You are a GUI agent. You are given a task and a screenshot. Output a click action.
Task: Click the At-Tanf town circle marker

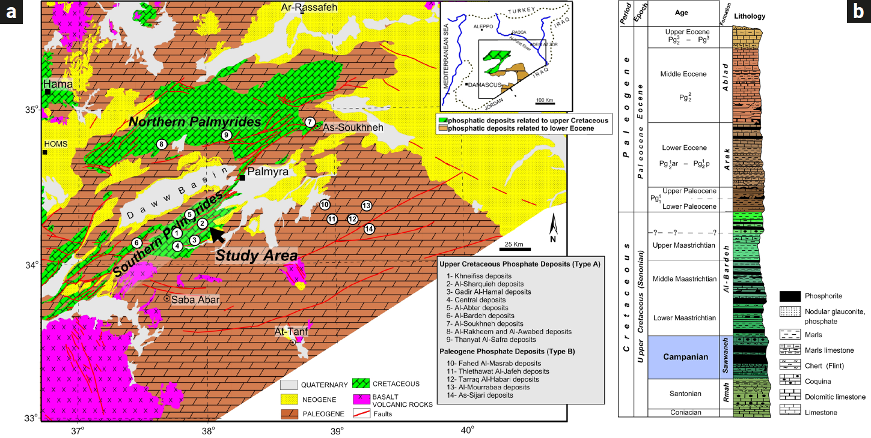[293, 342]
